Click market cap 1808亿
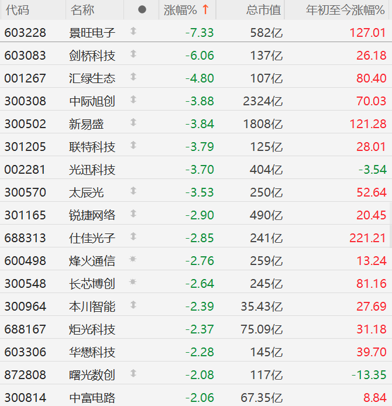The height and width of the screenshot is (406, 392). [x=263, y=124]
